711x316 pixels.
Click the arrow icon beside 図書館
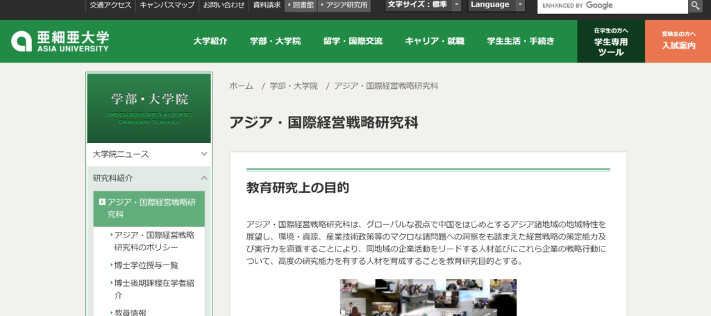pos(289,5)
